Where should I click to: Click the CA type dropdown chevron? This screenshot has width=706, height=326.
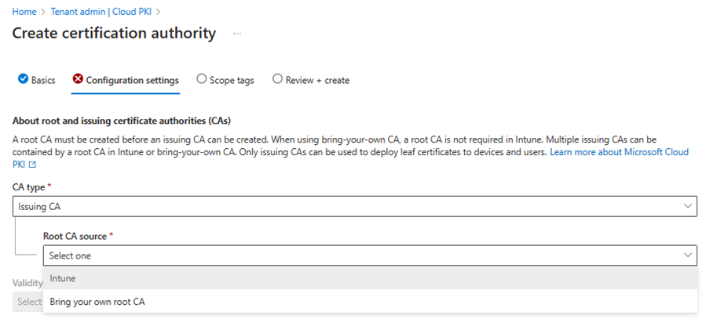pyautogui.click(x=687, y=206)
